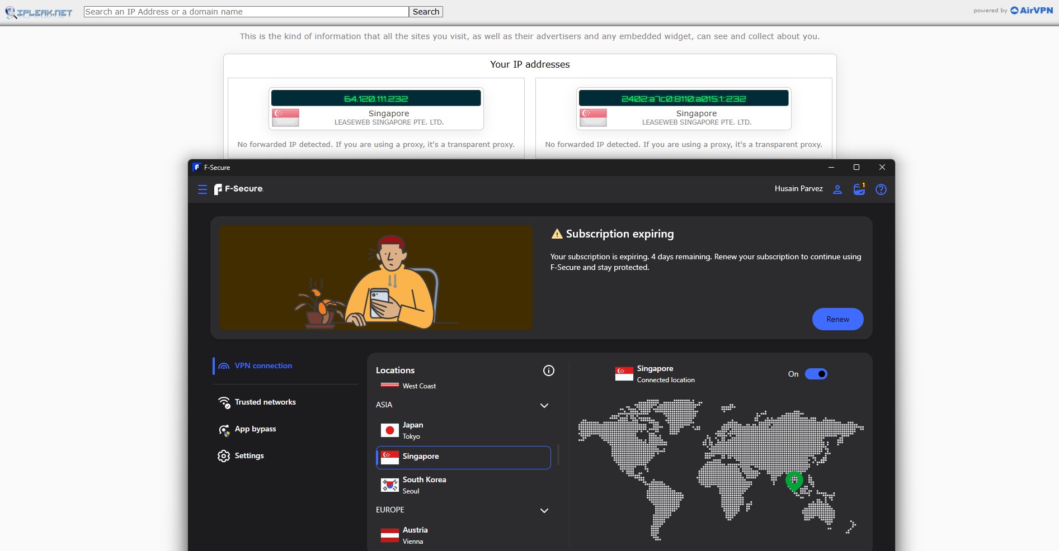Click the Settings gear icon

point(224,456)
